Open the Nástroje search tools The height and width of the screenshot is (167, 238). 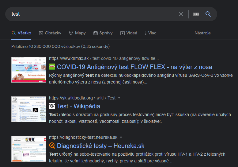[x=202, y=33]
